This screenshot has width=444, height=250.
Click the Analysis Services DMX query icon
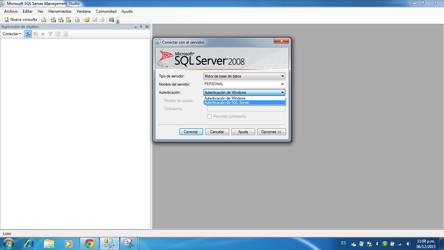[60, 20]
